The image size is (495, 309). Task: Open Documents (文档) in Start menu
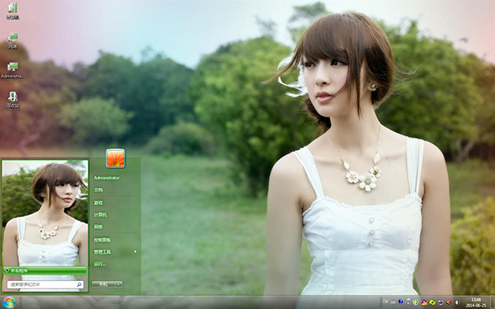(98, 190)
